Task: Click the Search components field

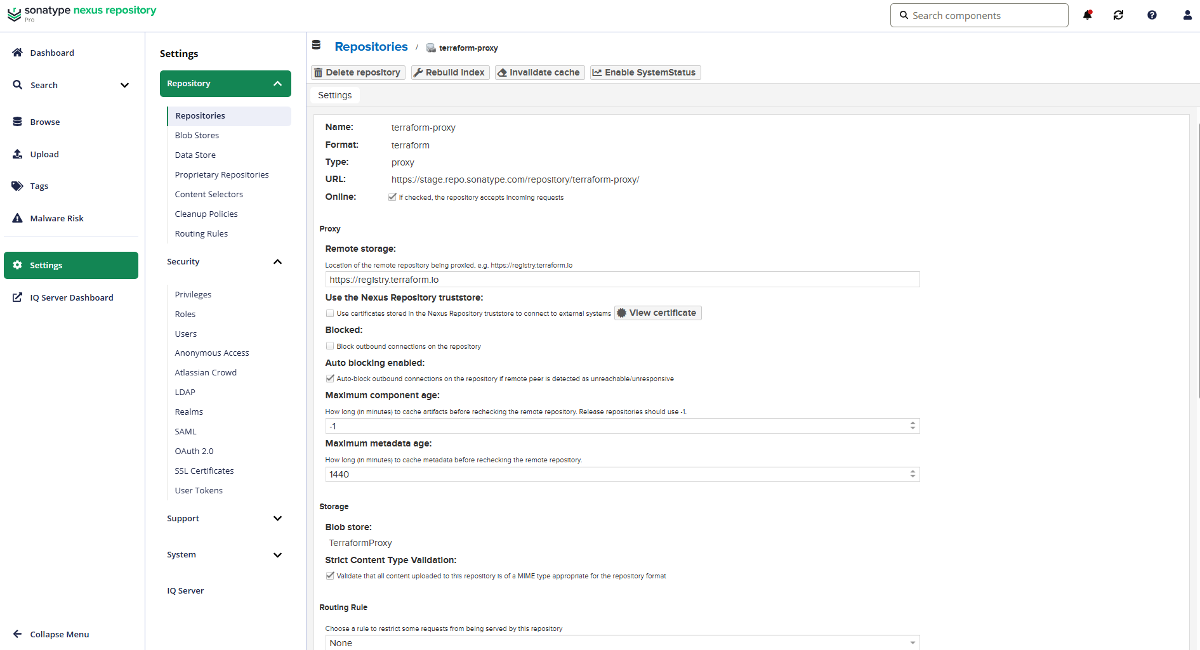Action: [x=979, y=15]
